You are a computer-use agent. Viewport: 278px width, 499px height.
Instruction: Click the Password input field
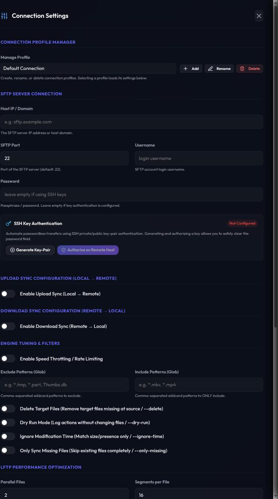pyautogui.click(x=132, y=194)
